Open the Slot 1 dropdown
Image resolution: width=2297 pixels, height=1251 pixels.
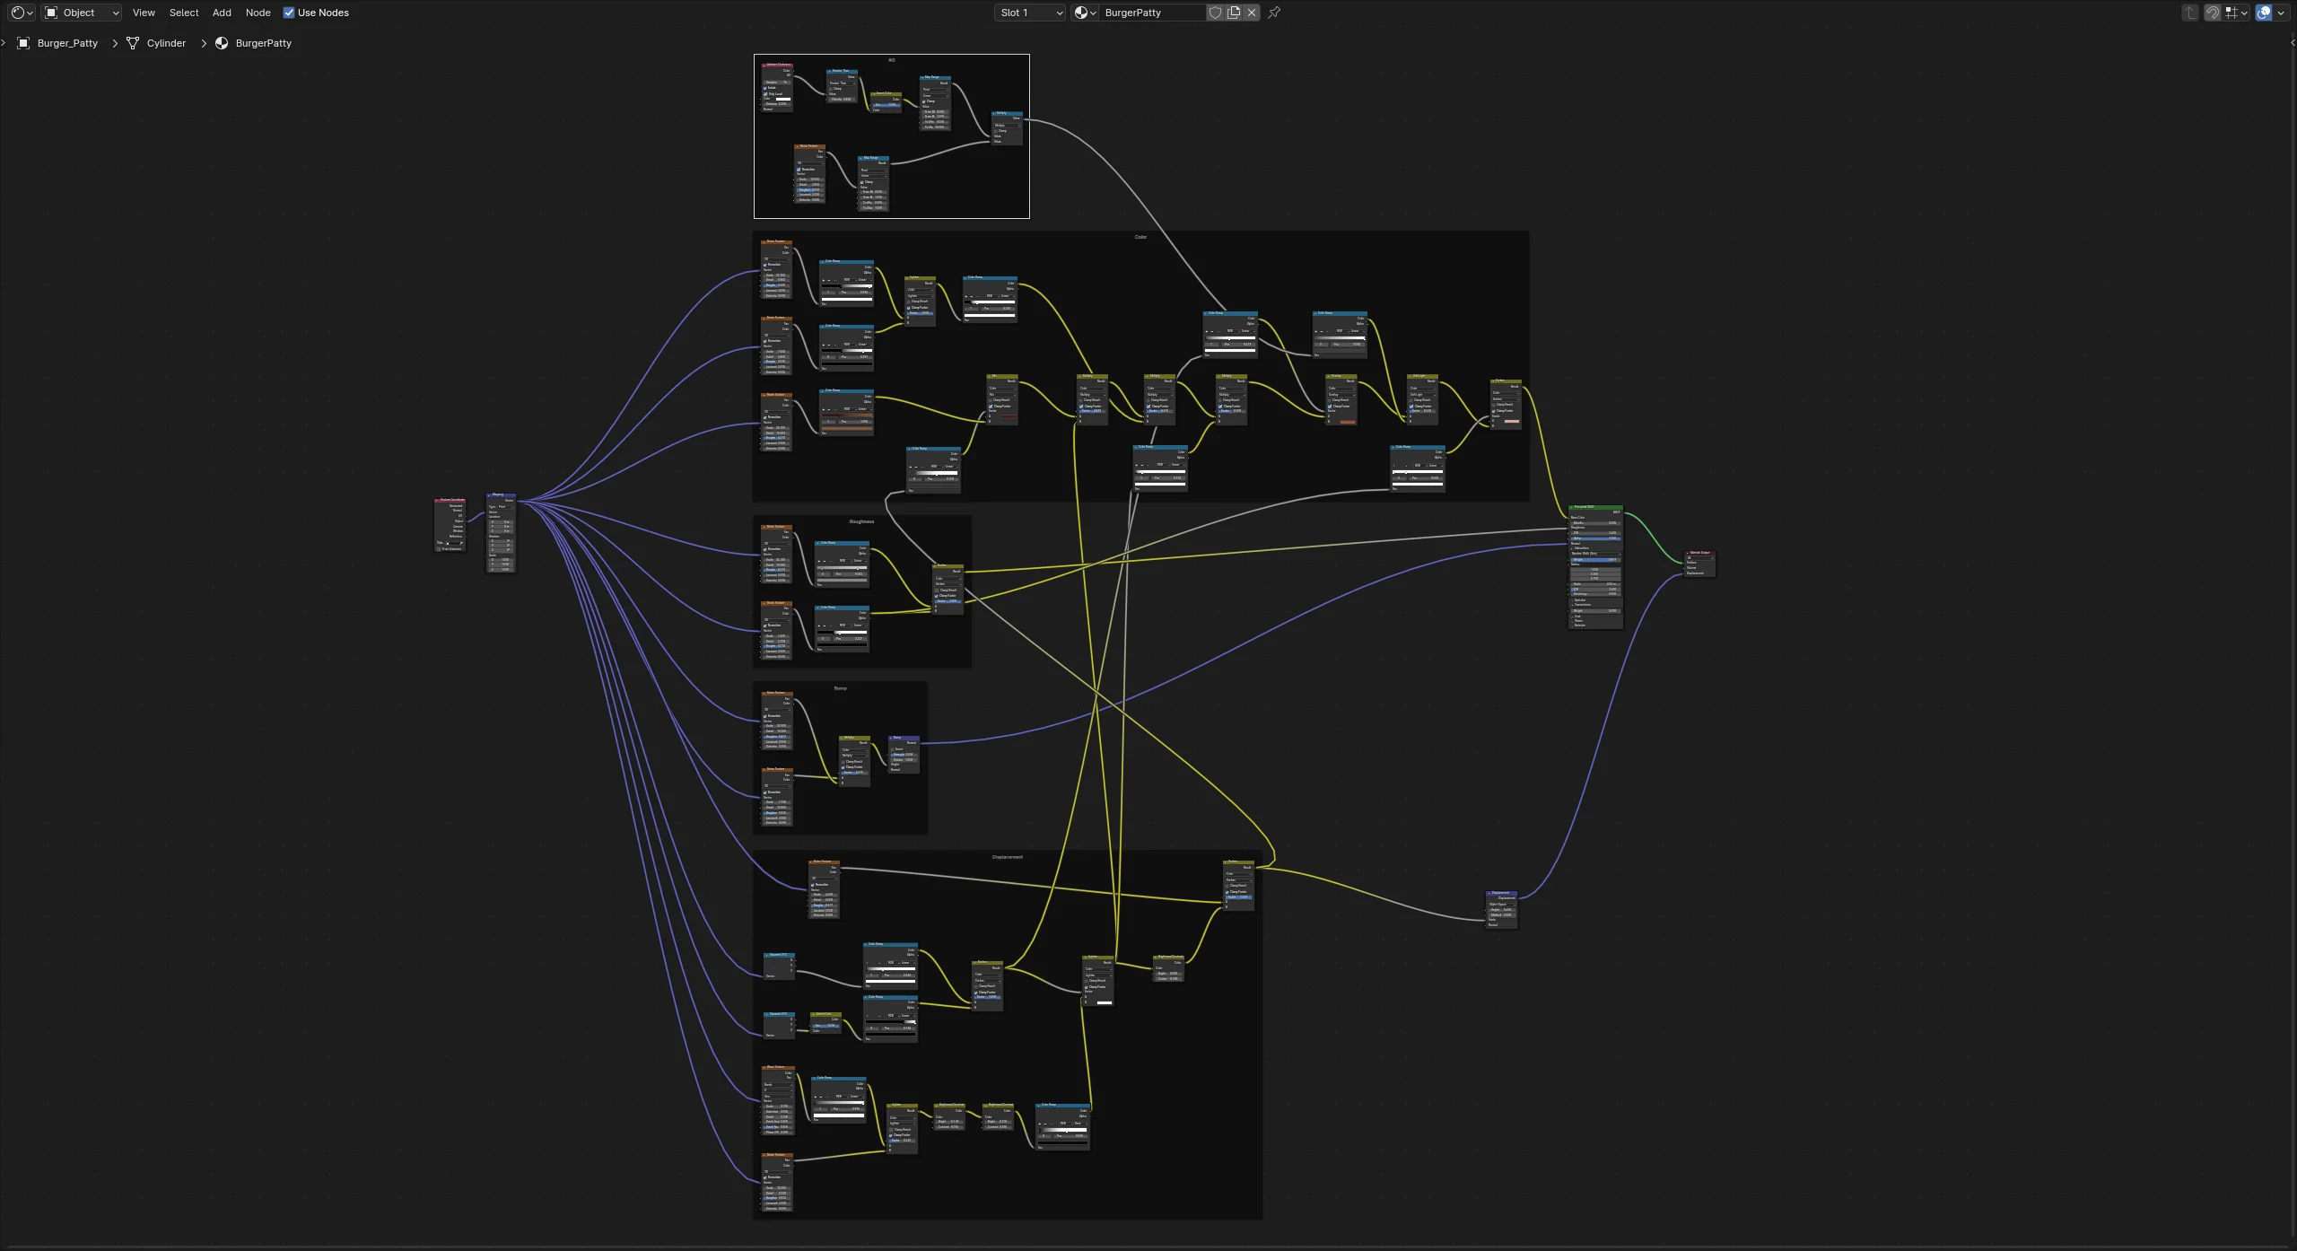point(1030,13)
